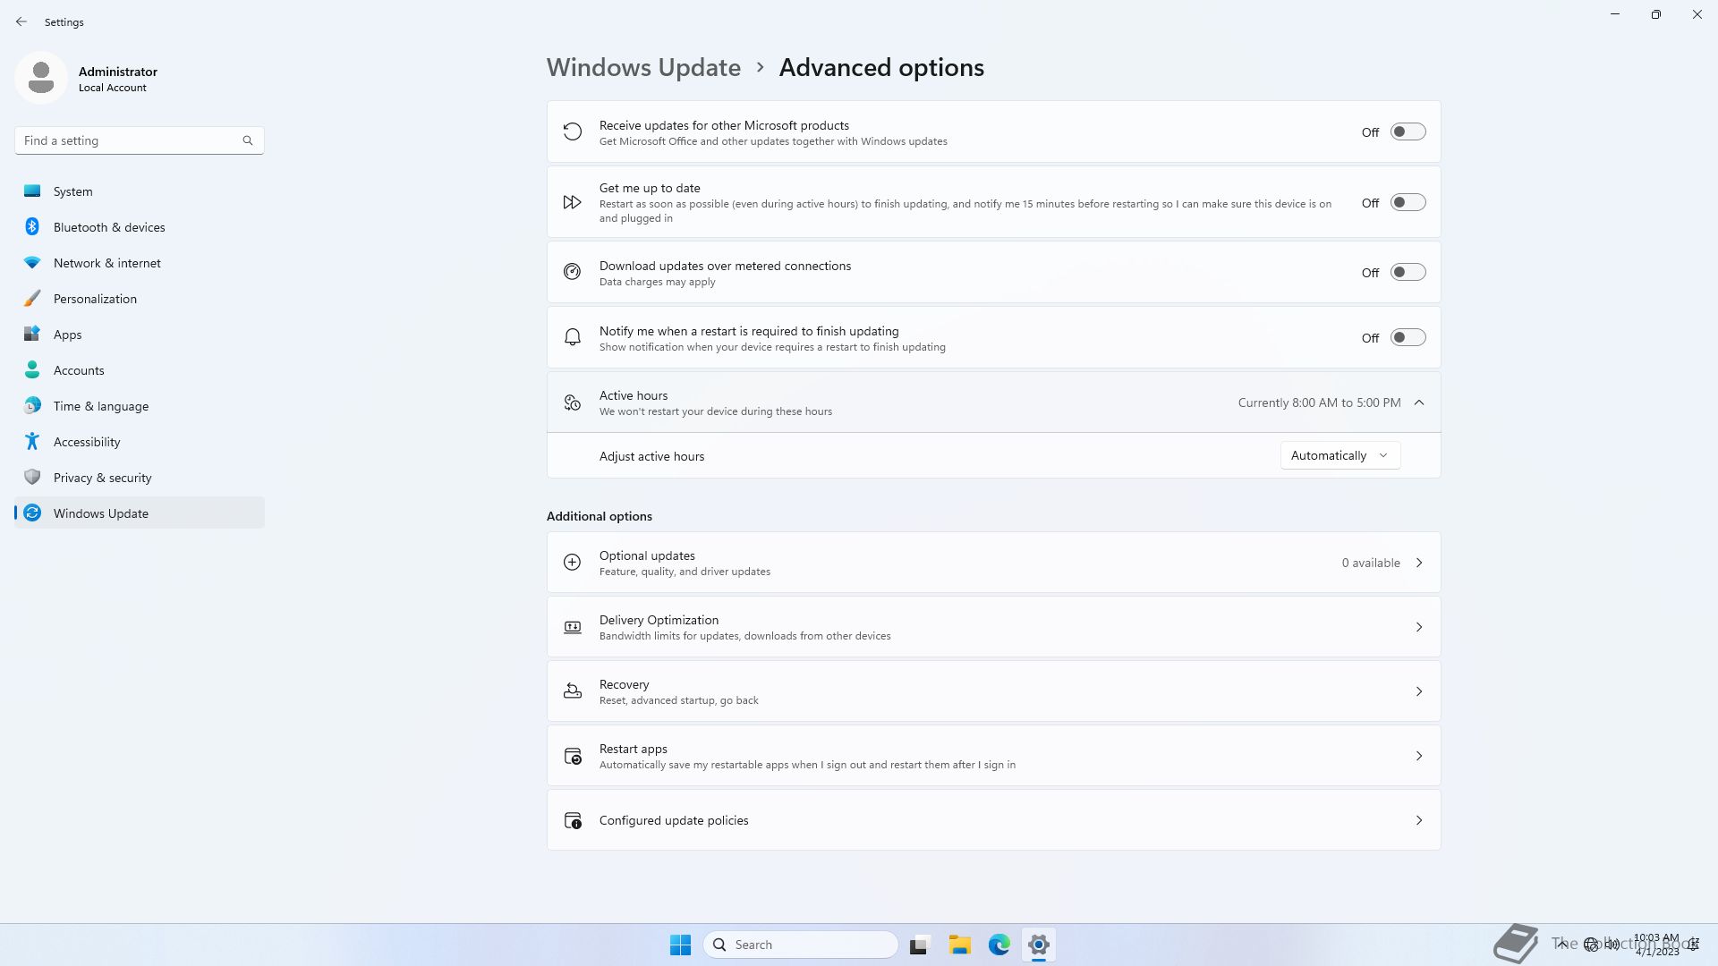Select Personalization in the sidebar
The width and height of the screenshot is (1718, 966).
[x=140, y=299]
